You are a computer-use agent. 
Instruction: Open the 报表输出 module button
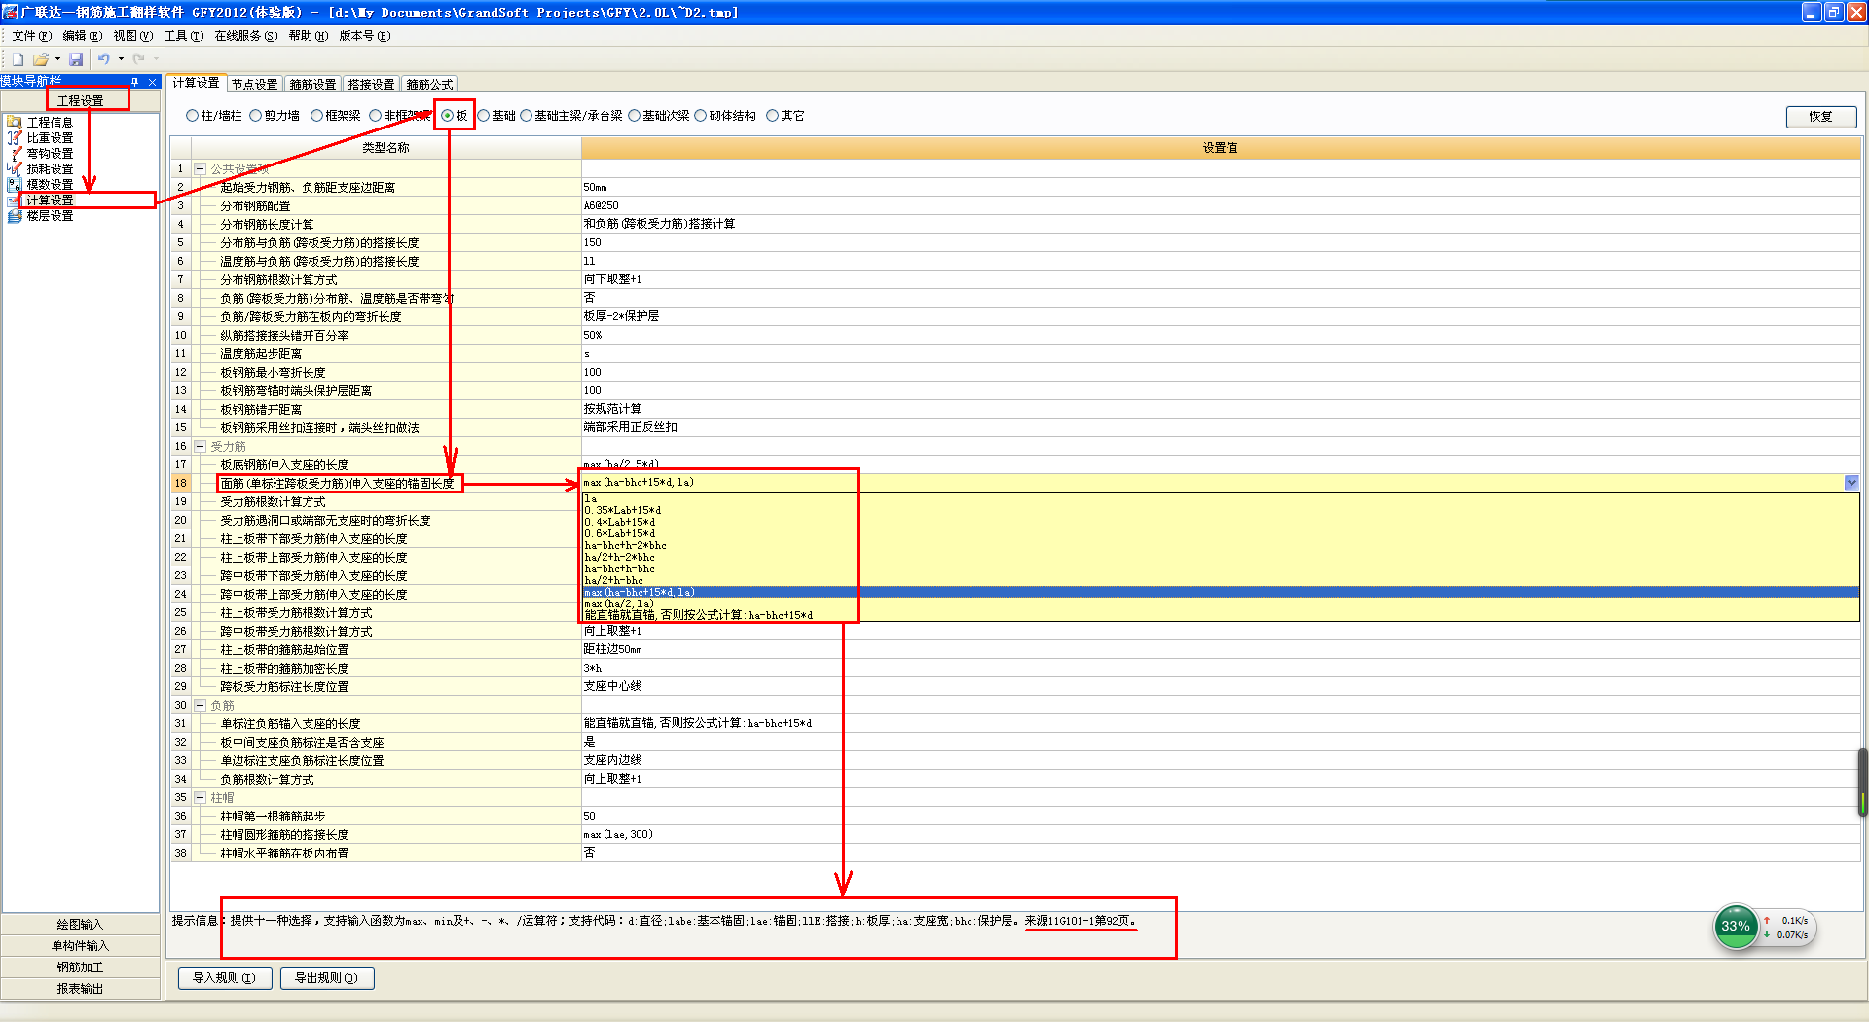80,989
